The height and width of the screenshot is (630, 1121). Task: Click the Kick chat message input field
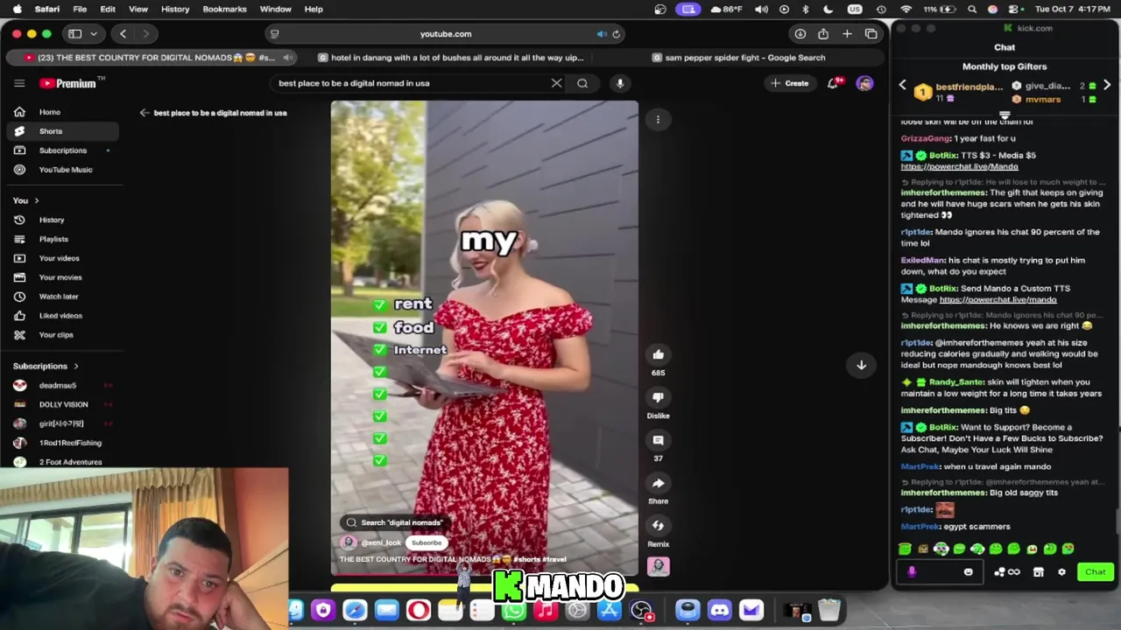pyautogui.click(x=938, y=572)
